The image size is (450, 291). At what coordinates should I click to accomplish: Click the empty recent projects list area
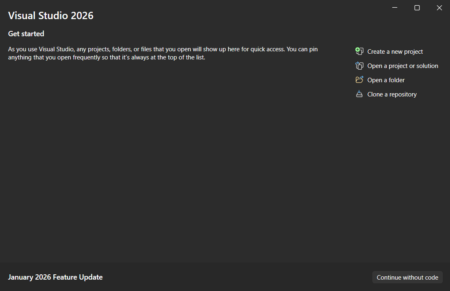(x=171, y=163)
